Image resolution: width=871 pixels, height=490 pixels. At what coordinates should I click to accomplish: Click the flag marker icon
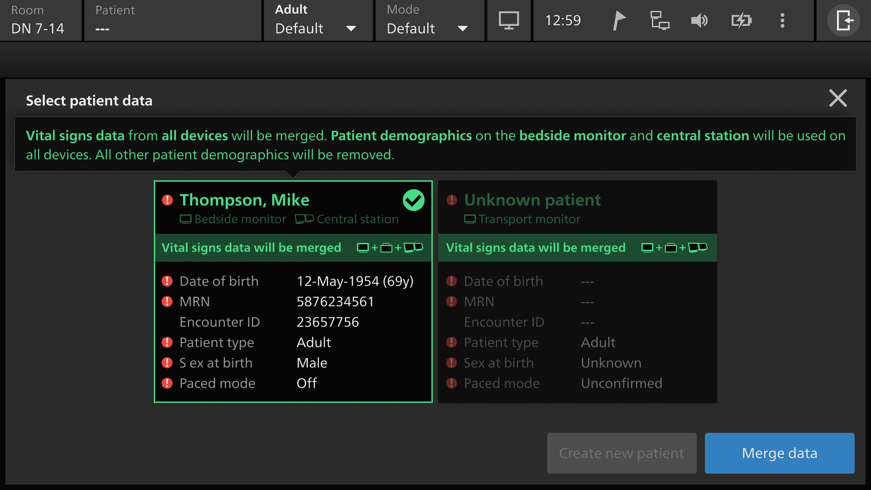[x=619, y=20]
